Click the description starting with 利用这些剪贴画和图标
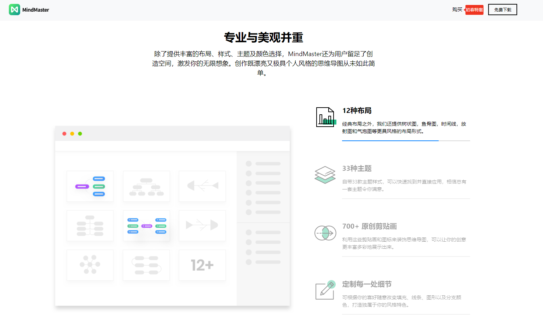Viewport: 543px width, 332px height. point(404,243)
